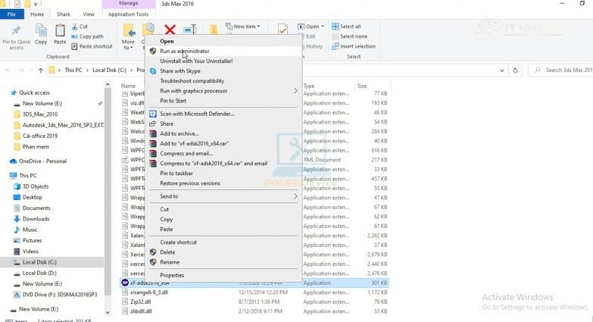The height and width of the screenshot is (322, 593).
Task: Click Share entry in context menu
Action: [223, 123]
